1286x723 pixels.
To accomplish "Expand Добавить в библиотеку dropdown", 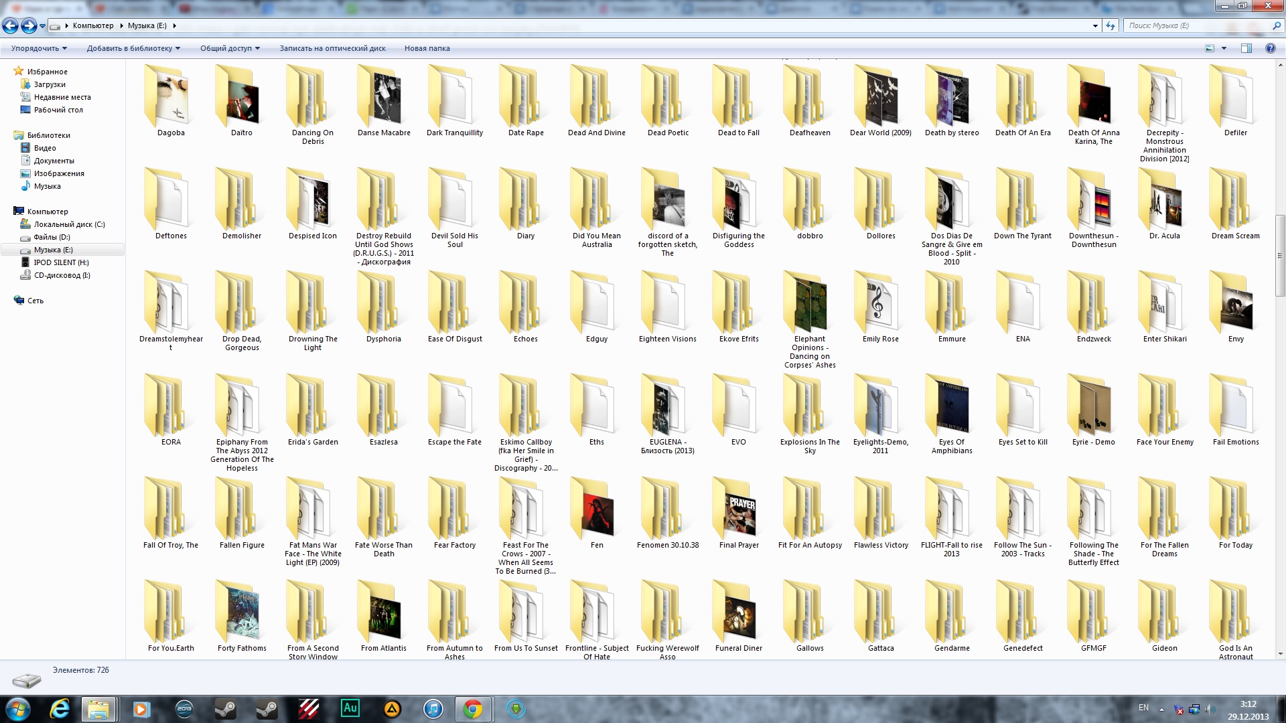I will click(x=133, y=48).
